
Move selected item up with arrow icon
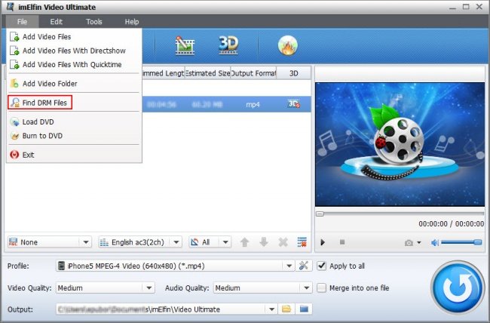245,242
